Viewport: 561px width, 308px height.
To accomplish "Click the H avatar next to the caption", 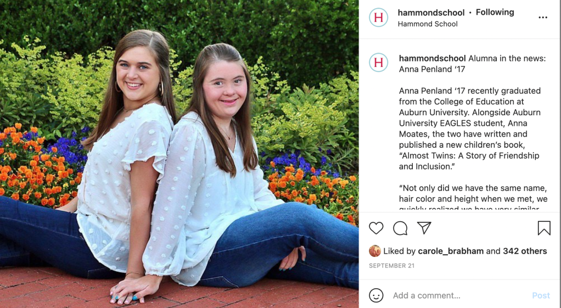I will 379,63.
